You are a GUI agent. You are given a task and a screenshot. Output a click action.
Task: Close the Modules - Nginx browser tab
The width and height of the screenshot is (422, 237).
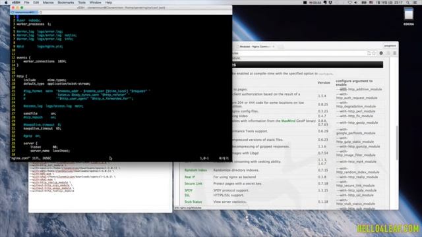point(274,47)
